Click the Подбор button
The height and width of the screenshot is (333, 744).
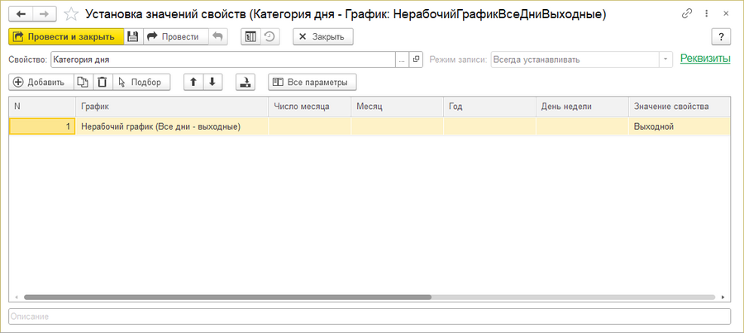(141, 82)
